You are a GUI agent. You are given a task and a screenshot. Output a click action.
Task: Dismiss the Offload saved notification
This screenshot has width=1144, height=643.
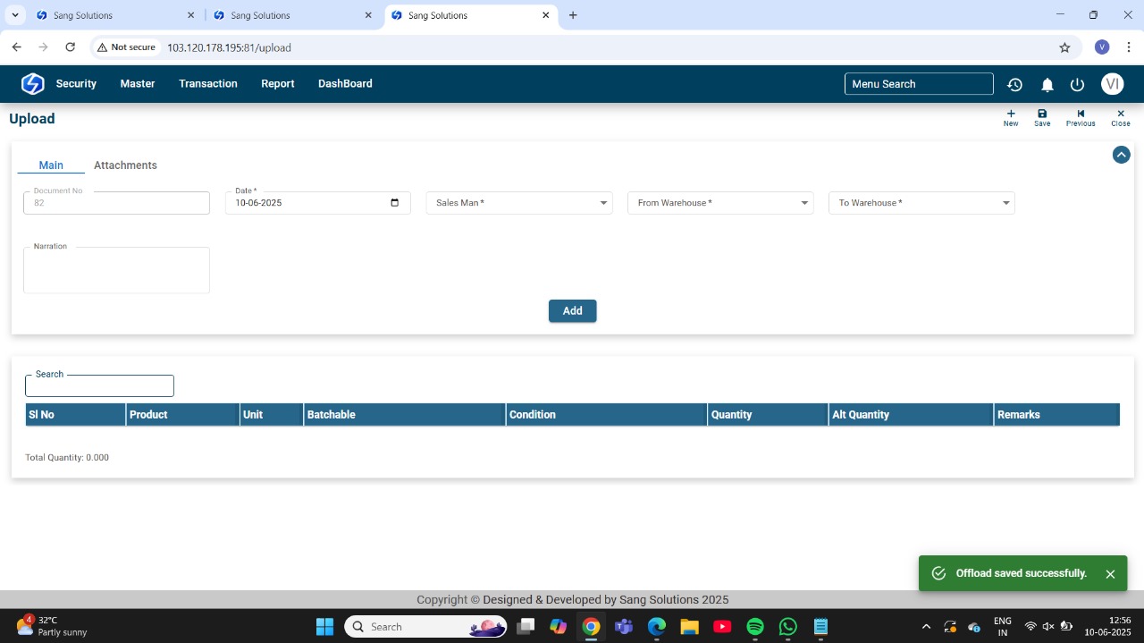1110,574
